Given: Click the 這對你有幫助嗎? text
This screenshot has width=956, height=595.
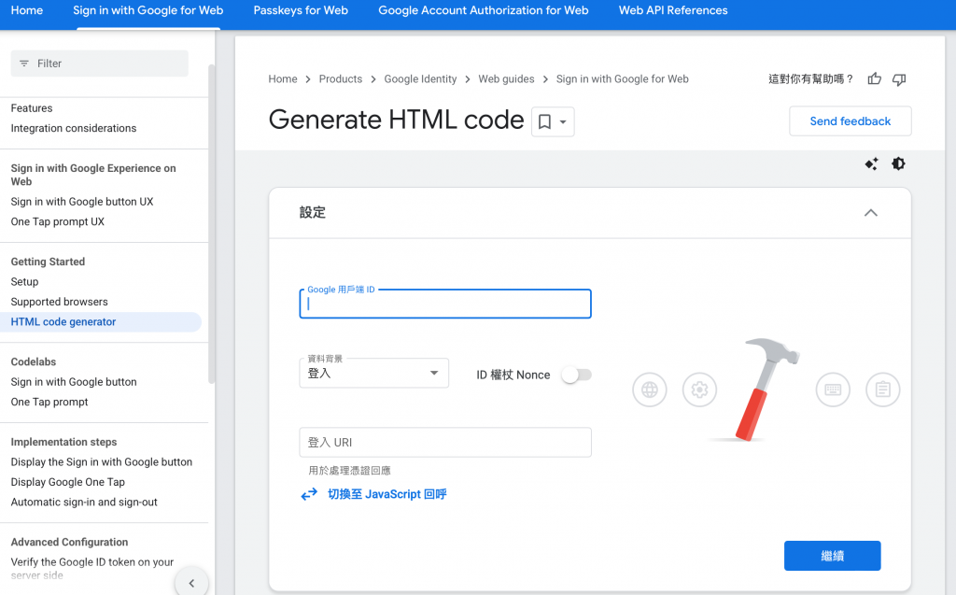Looking at the screenshot, I should [810, 78].
